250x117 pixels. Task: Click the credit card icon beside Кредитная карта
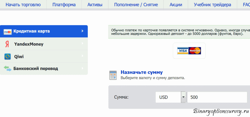7,32
